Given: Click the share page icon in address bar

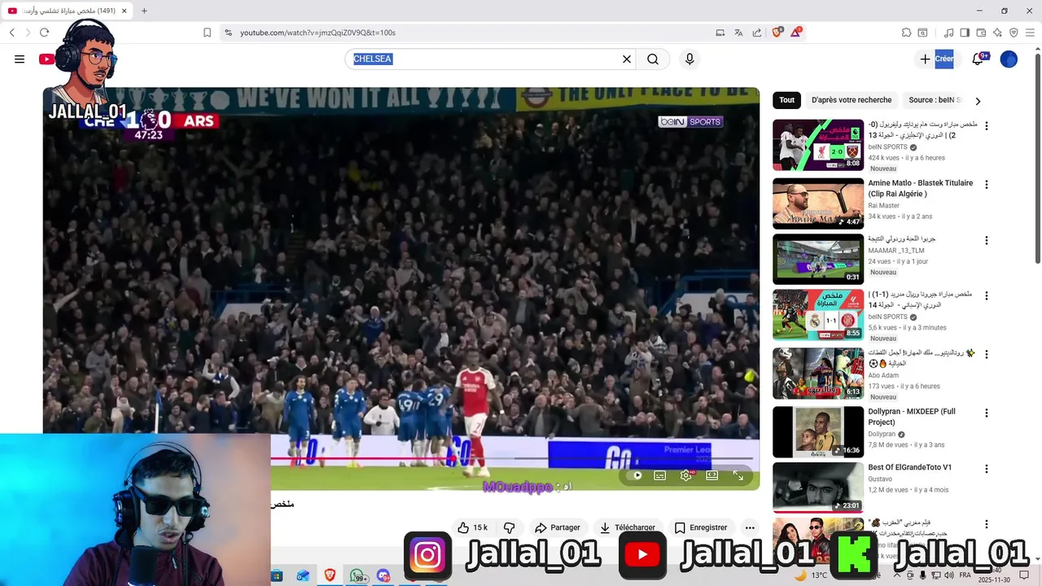Looking at the screenshot, I should [757, 33].
